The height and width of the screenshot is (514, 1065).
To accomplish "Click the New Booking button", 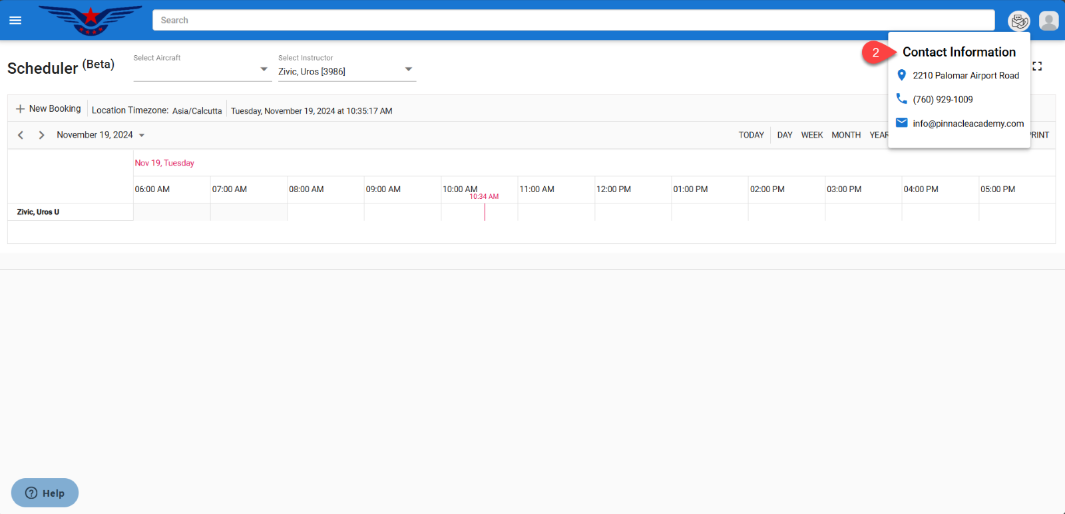I will (49, 109).
